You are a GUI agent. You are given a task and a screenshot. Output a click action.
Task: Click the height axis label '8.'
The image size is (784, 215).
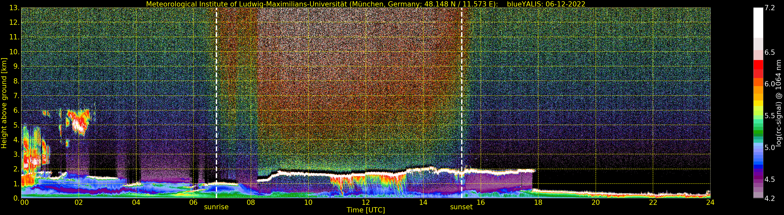pyautogui.click(x=16, y=81)
